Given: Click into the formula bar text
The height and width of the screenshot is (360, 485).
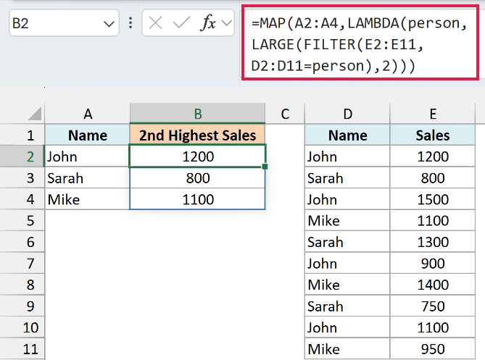Looking at the screenshot, I should point(360,44).
